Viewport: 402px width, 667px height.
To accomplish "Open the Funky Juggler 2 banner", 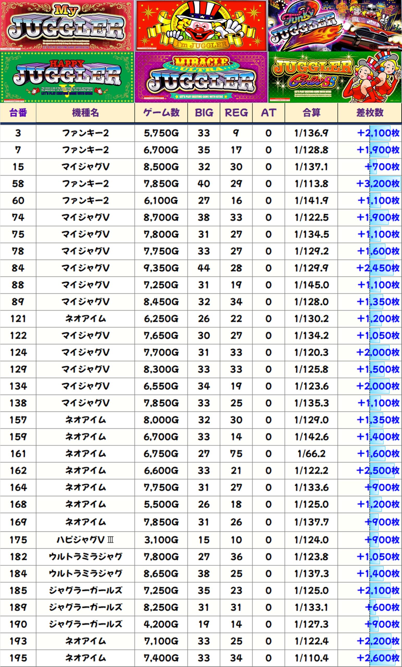I will point(335,26).
